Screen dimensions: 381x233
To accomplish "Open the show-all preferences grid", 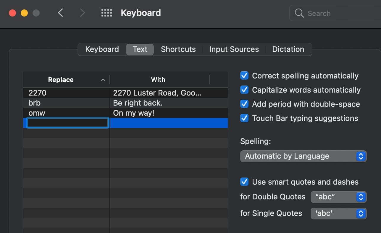I will tap(106, 13).
